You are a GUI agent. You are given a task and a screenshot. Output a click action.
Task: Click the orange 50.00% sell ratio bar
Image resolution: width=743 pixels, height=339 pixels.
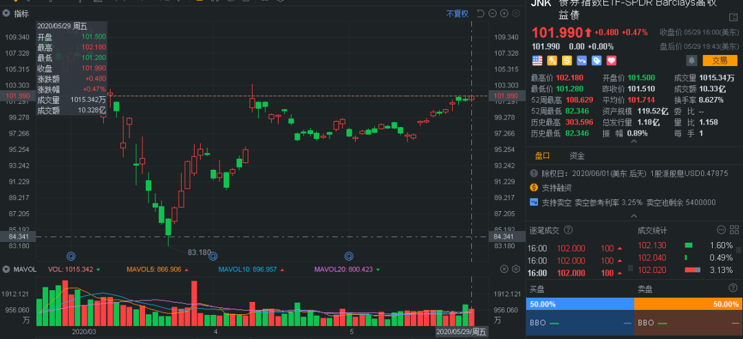point(689,304)
